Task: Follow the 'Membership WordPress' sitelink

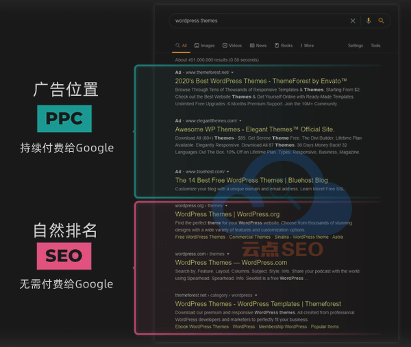Action: (x=282, y=327)
